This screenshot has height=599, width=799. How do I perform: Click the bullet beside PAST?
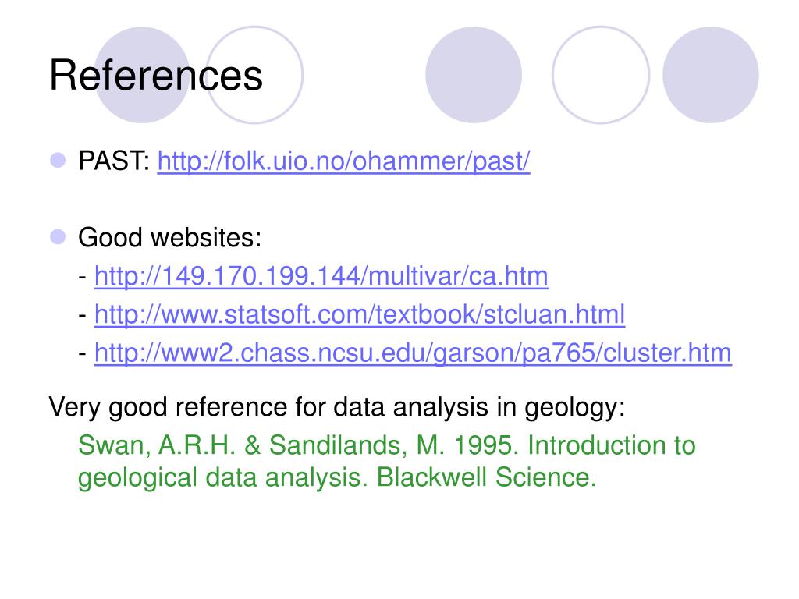tap(58, 161)
